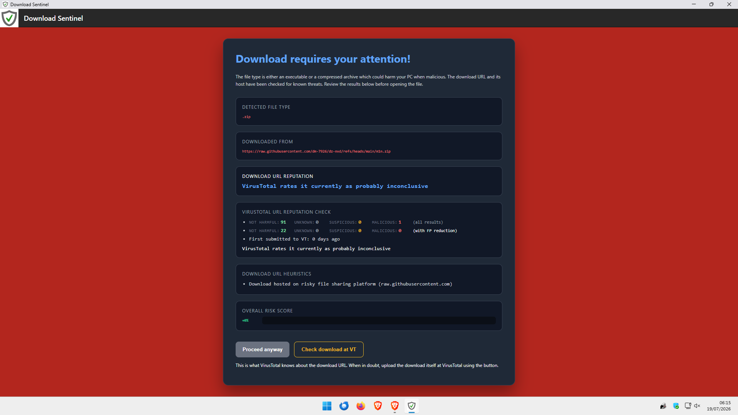Click the '(all results)' label

(428, 222)
